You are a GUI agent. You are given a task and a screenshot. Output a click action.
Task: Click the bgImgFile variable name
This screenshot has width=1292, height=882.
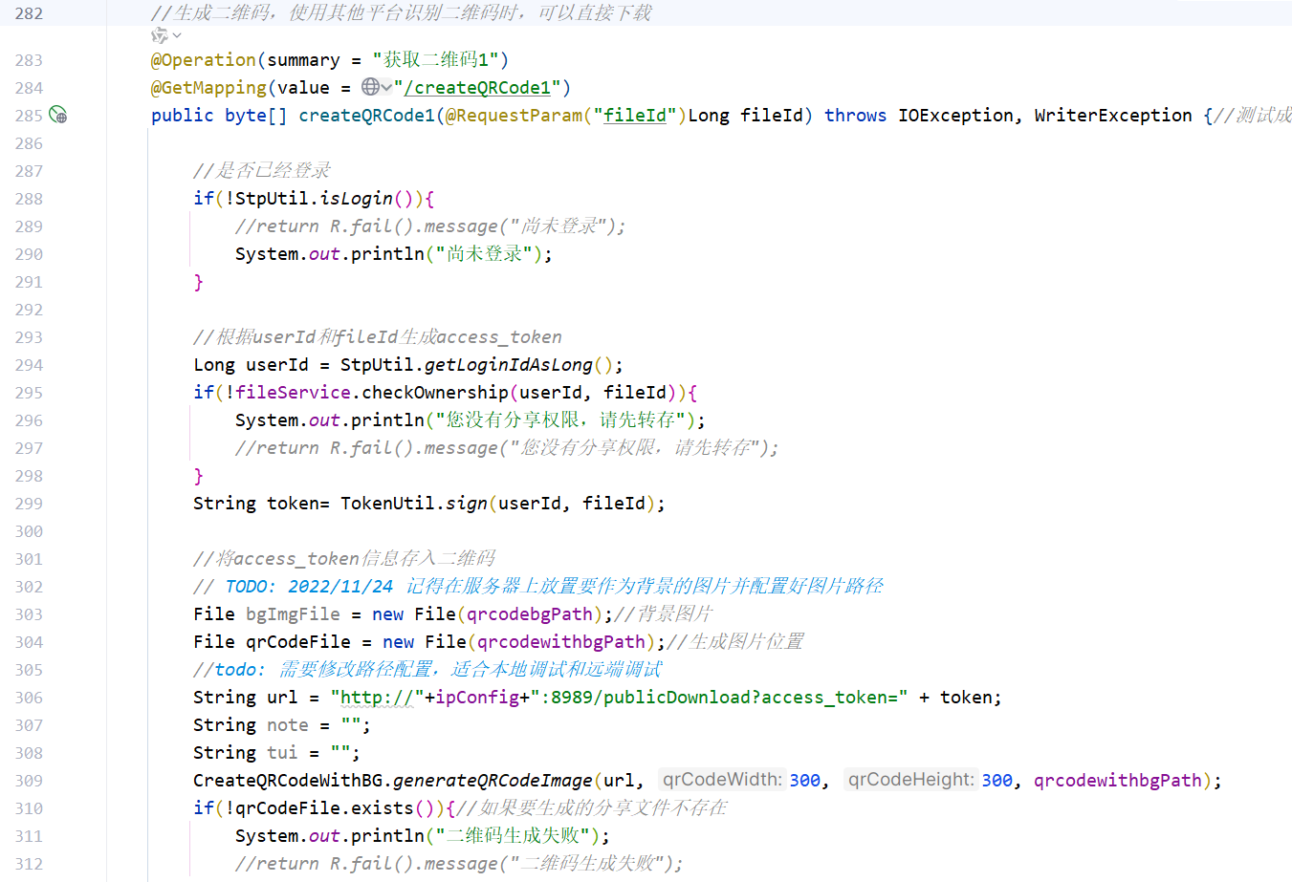(x=293, y=613)
